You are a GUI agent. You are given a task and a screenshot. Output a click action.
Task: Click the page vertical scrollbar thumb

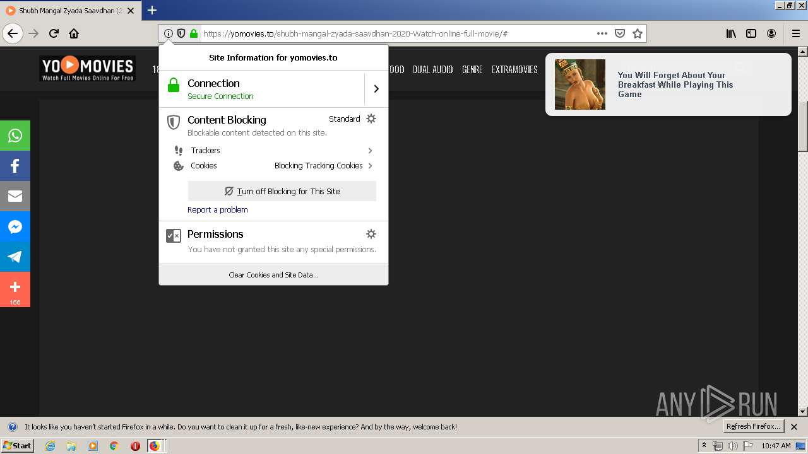pyautogui.click(x=803, y=126)
